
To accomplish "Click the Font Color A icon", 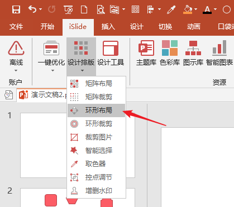I will [207, 9].
